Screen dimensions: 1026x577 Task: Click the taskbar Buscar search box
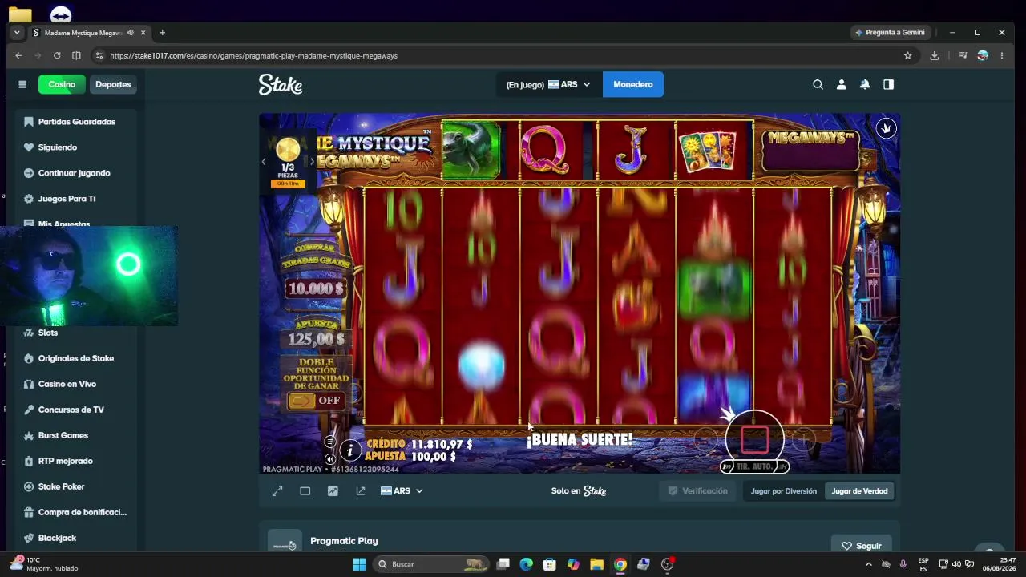tap(431, 564)
